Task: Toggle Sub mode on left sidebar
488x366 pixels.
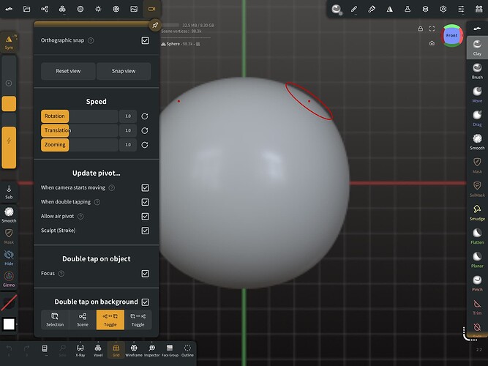Action: tap(9, 192)
